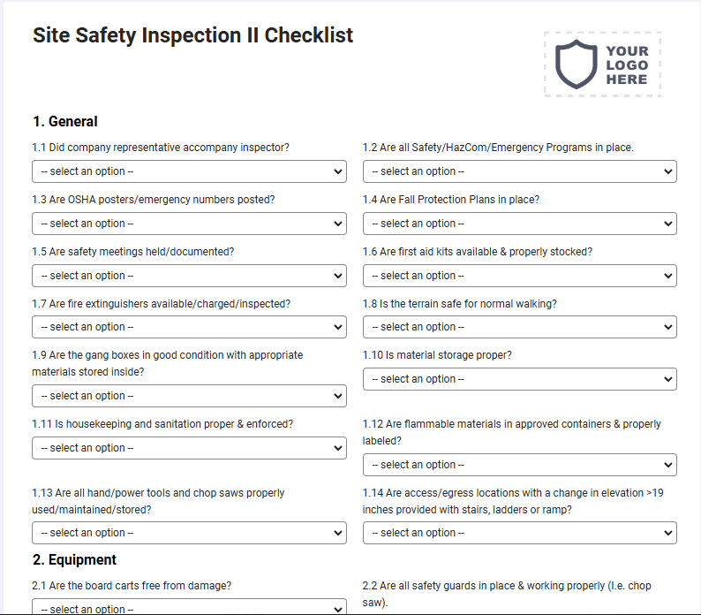The image size is (701, 615).
Task: Choose an option for 1.8 terrain safe question
Action: pyautogui.click(x=519, y=327)
